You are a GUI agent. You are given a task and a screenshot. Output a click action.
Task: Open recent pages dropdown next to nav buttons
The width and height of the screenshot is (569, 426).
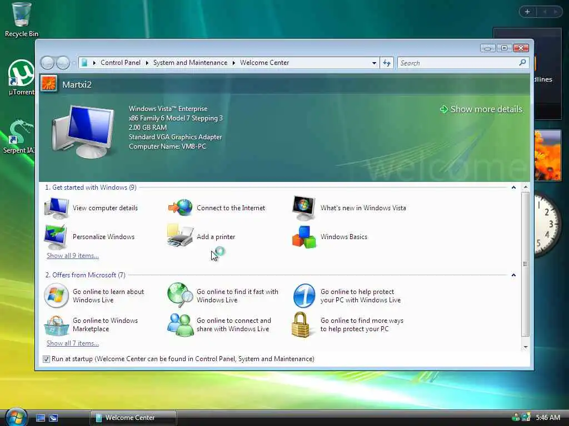(73, 63)
